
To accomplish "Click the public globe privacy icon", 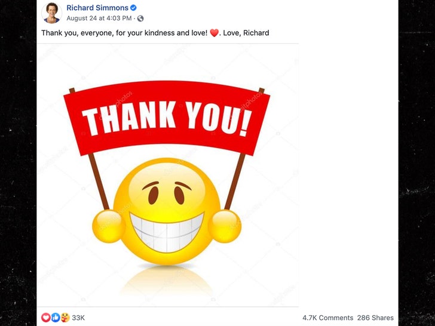I will point(140,19).
